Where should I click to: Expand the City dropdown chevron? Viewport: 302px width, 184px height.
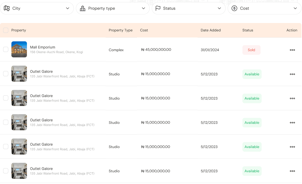(x=68, y=8)
